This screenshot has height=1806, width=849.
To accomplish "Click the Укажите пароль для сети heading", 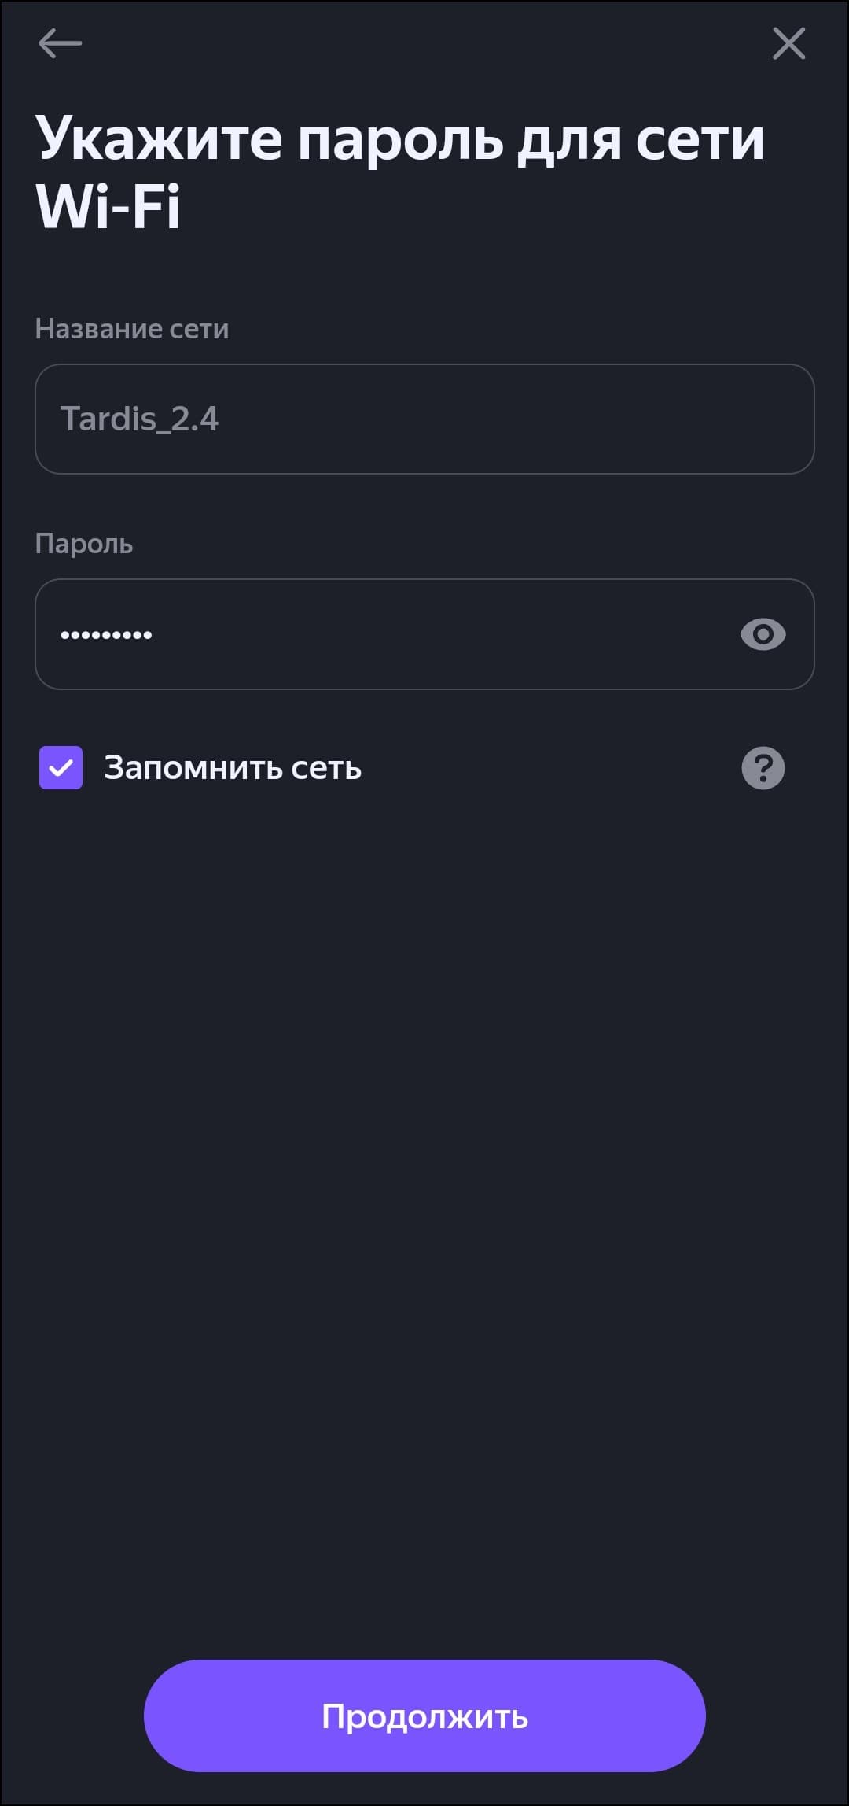I will (x=399, y=140).
